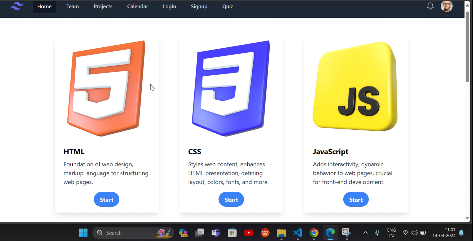This screenshot has height=241, width=473.
Task: Open File Explorer from the taskbar
Action: click(281, 233)
